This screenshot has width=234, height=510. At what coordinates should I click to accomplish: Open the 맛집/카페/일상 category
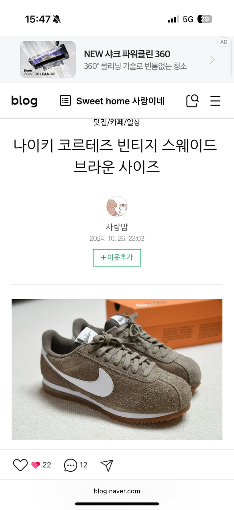tap(117, 123)
